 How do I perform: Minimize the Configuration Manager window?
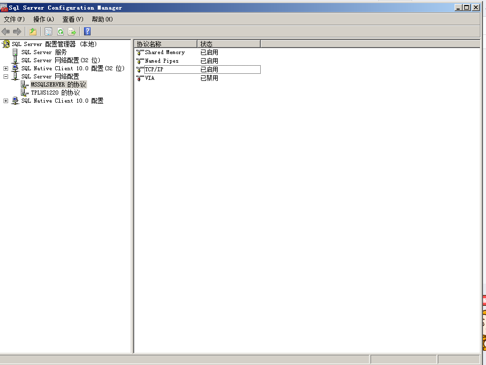(459, 8)
